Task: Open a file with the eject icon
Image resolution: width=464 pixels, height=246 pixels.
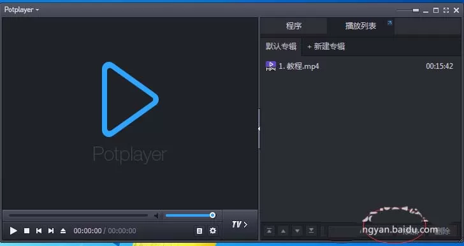Action: pyautogui.click(x=63, y=231)
